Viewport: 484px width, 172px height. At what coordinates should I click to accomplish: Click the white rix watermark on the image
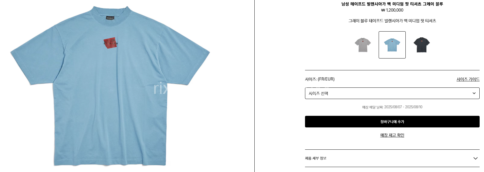tap(161, 88)
